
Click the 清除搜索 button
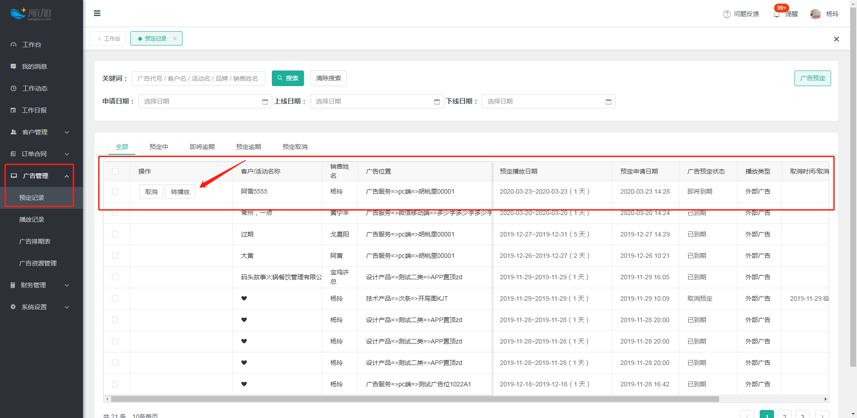pos(329,79)
